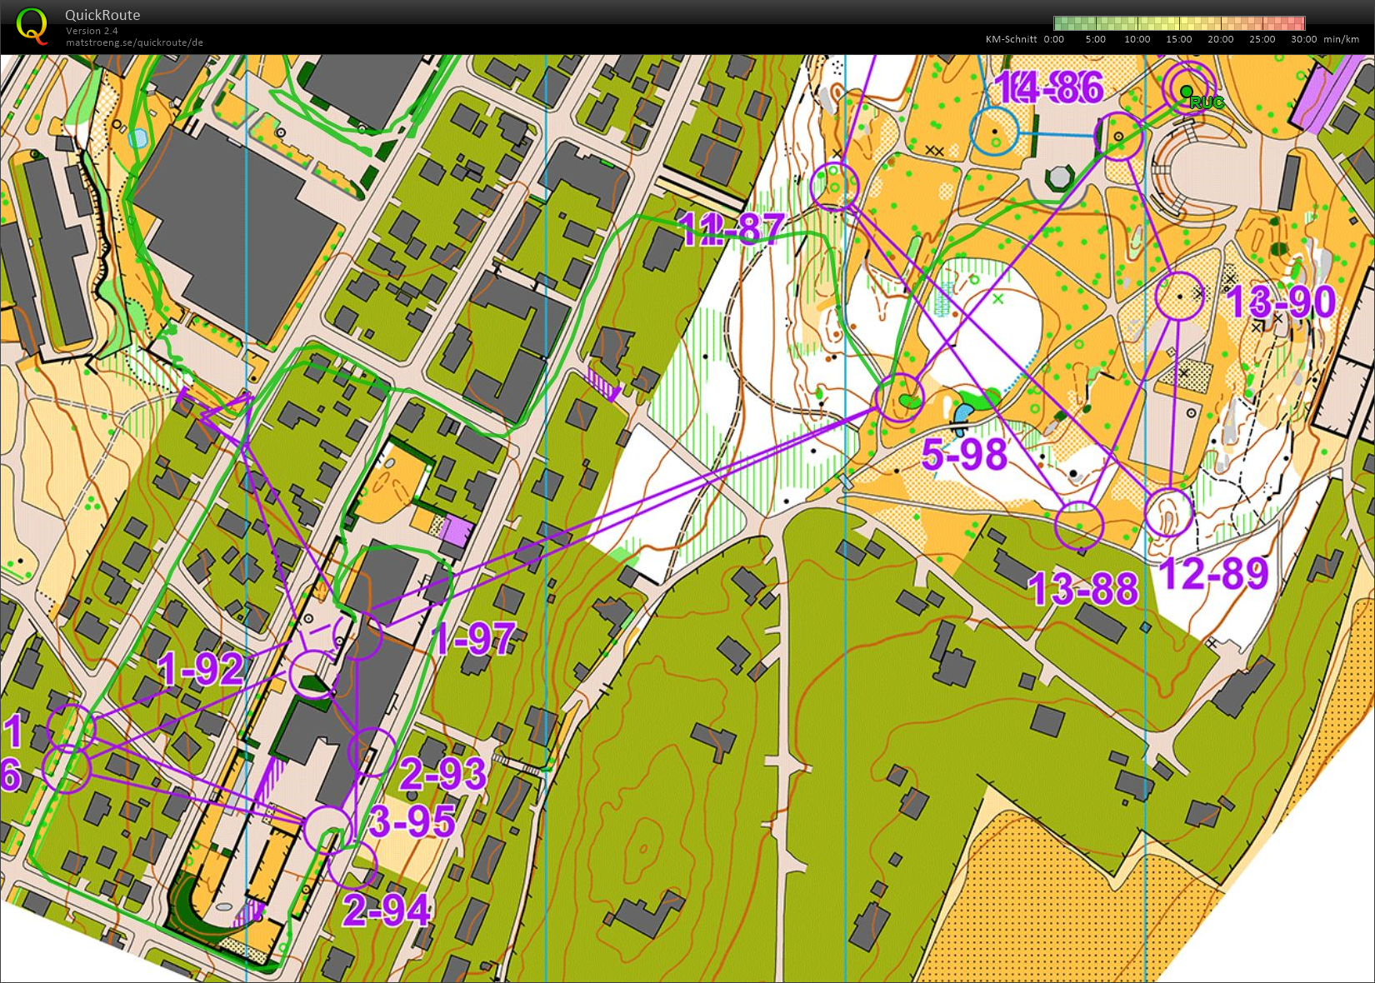Click the QuickRoute title text
The width and height of the screenshot is (1375, 983).
(102, 15)
